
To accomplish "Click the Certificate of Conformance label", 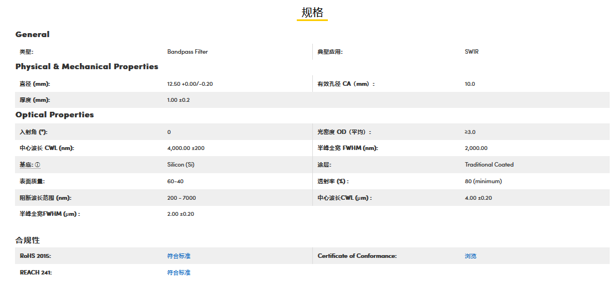I will (357, 256).
